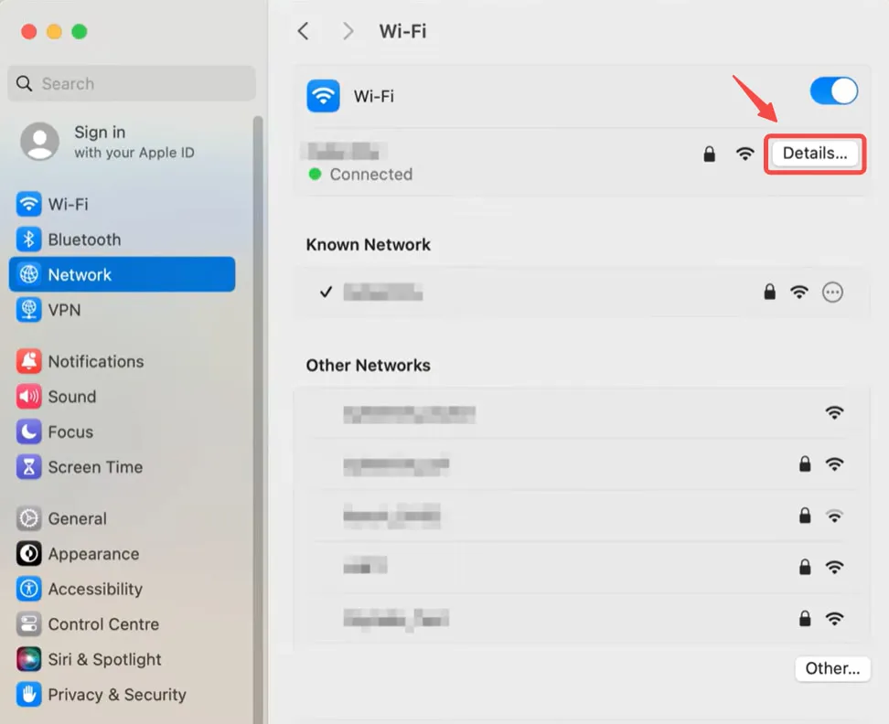Go back with the left chevron
Image resolution: width=889 pixels, height=724 pixels.
304,31
